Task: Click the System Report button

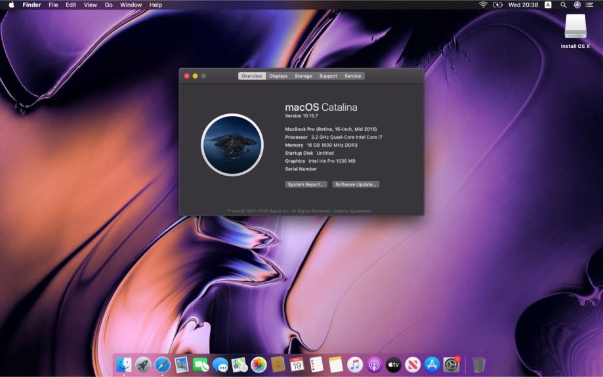Action: [306, 185]
